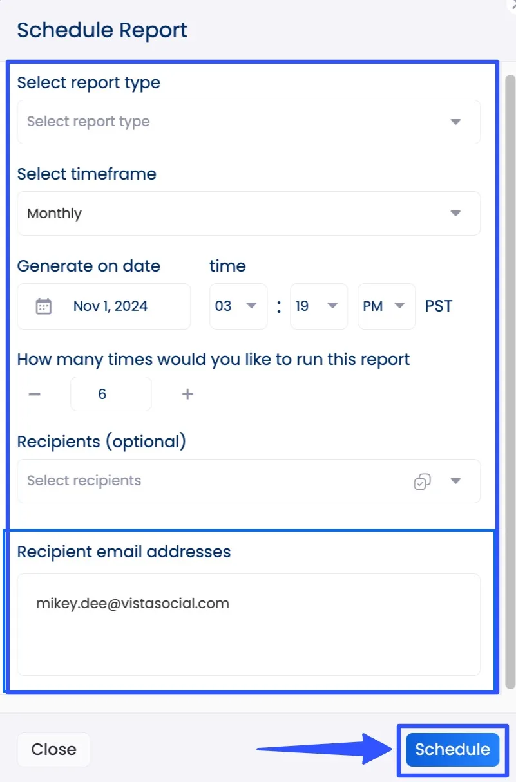Image resolution: width=516 pixels, height=782 pixels.
Task: Expand the Select recipients dropdown arrow
Action: [x=456, y=481]
